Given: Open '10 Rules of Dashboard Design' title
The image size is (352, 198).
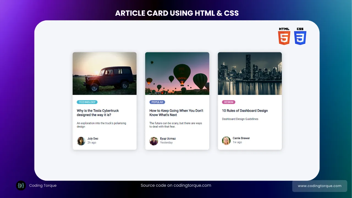Looking at the screenshot, I should [x=245, y=111].
